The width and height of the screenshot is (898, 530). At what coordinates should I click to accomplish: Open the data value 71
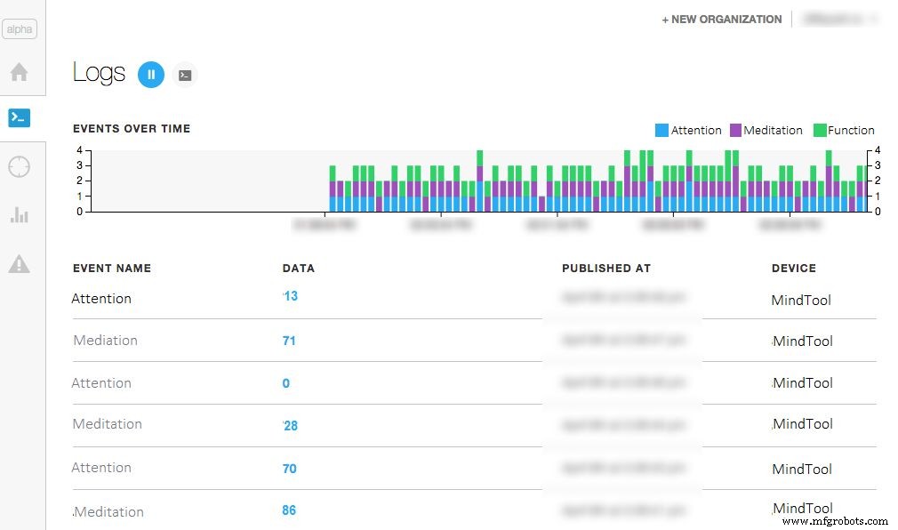pos(289,341)
